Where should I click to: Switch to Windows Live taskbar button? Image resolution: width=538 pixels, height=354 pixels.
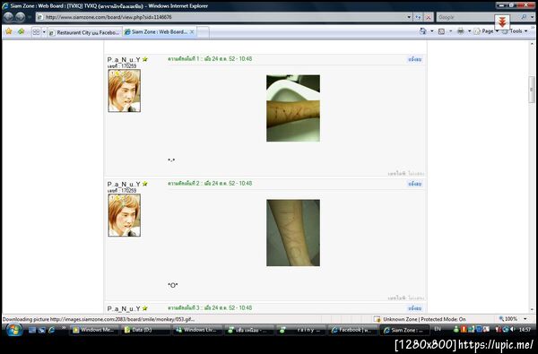pyautogui.click(x=197, y=330)
